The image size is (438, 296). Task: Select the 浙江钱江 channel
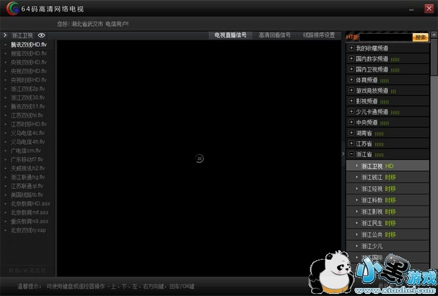point(387,177)
